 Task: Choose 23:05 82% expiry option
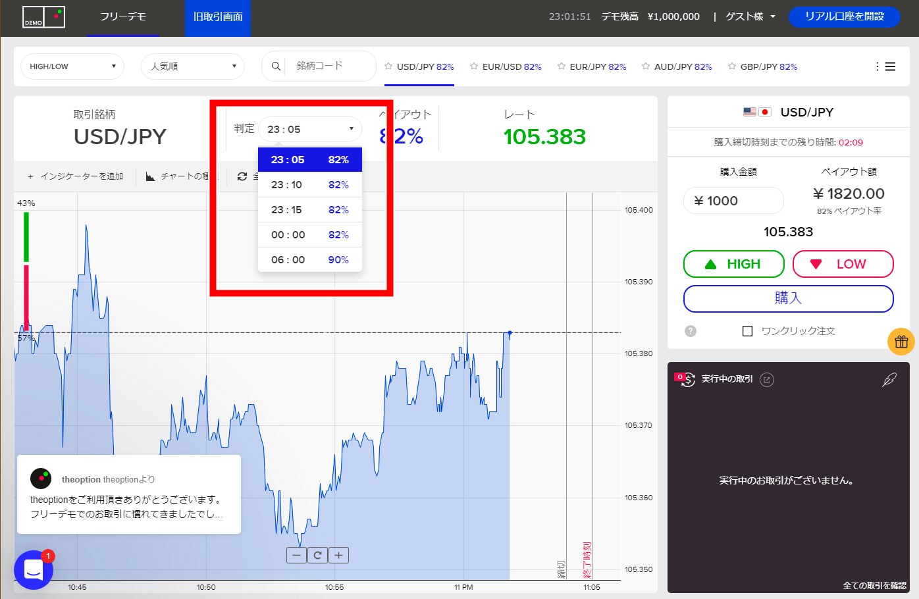tap(310, 159)
